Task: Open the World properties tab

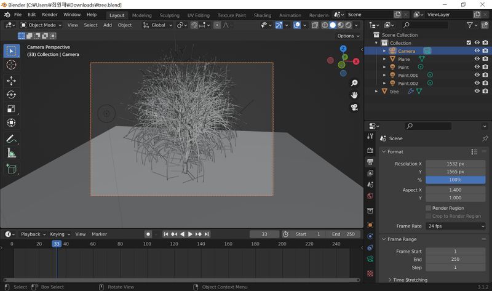Action: click(x=370, y=196)
